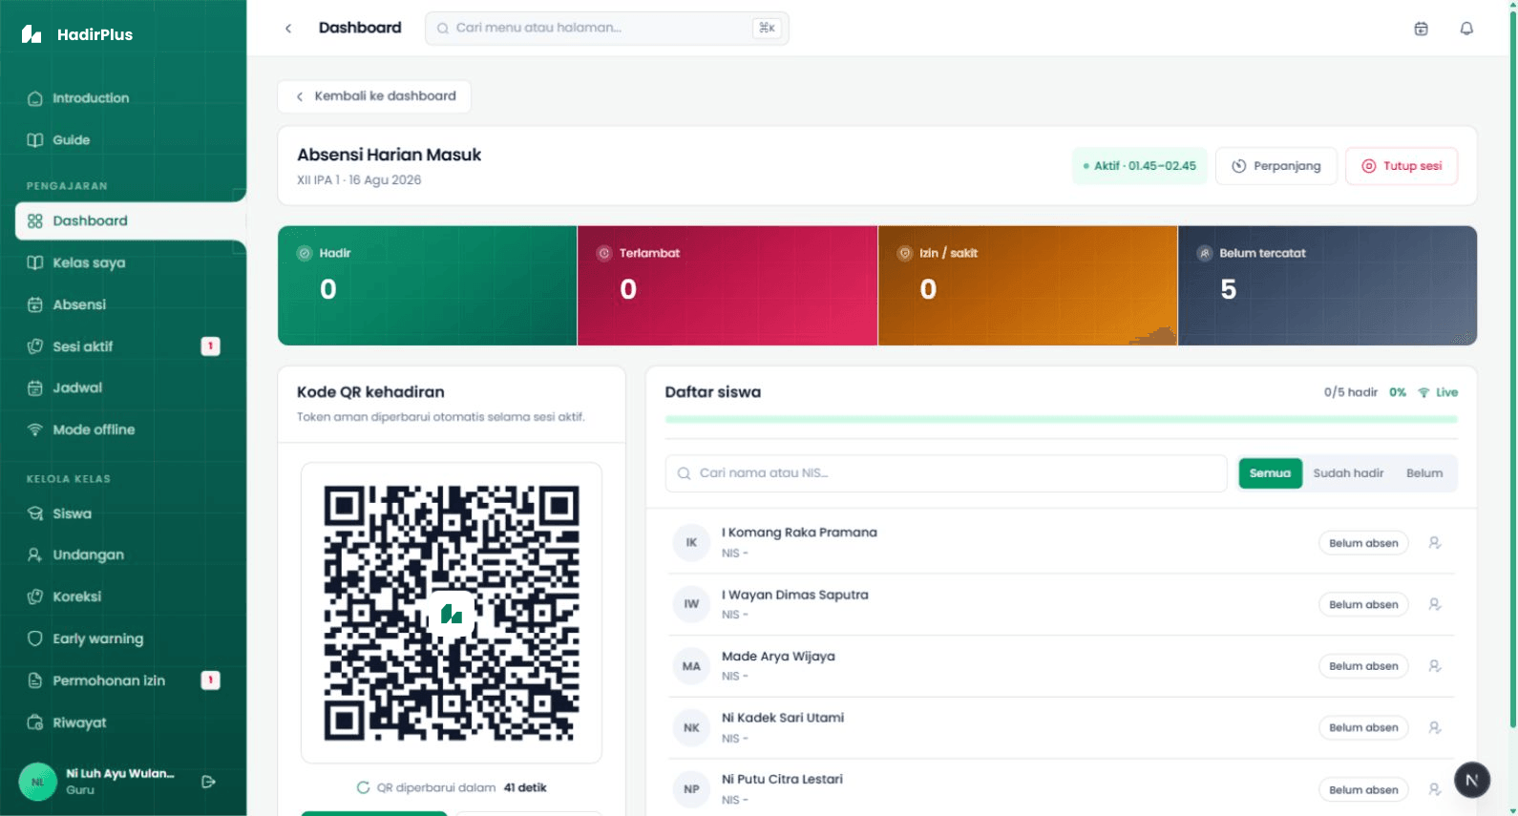The height and width of the screenshot is (816, 1518).
Task: Open calendar icon in top bar
Action: (x=1421, y=29)
